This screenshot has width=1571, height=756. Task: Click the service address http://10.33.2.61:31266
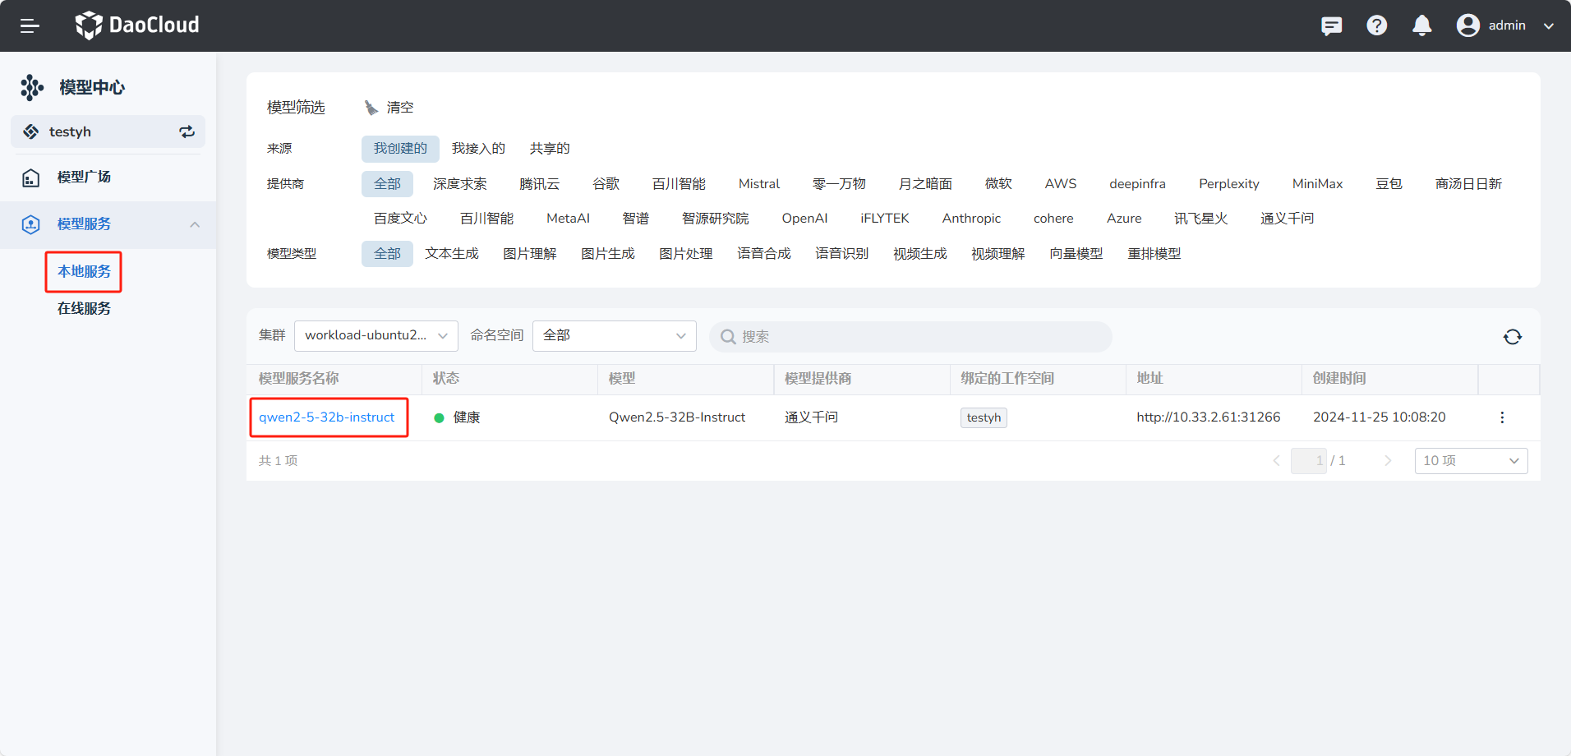pos(1209,417)
